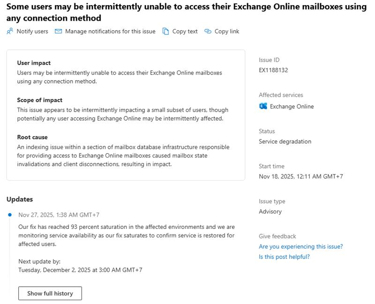The image size is (375, 304).
Task: Click issue ID EX1188132
Action: (x=273, y=70)
